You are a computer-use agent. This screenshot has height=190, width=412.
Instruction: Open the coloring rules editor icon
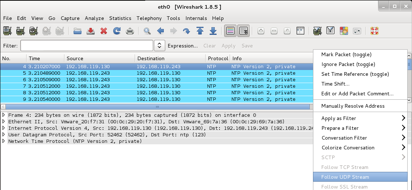[x=344, y=31]
